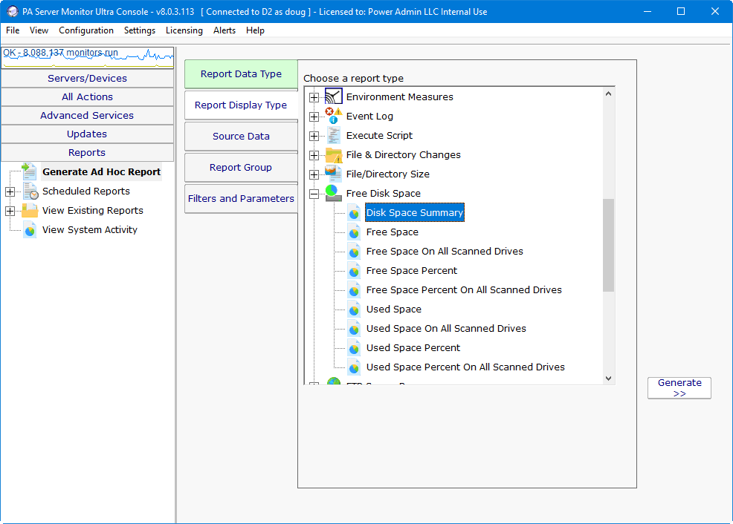Open the Configuration menu
The height and width of the screenshot is (524, 733).
[x=86, y=30]
